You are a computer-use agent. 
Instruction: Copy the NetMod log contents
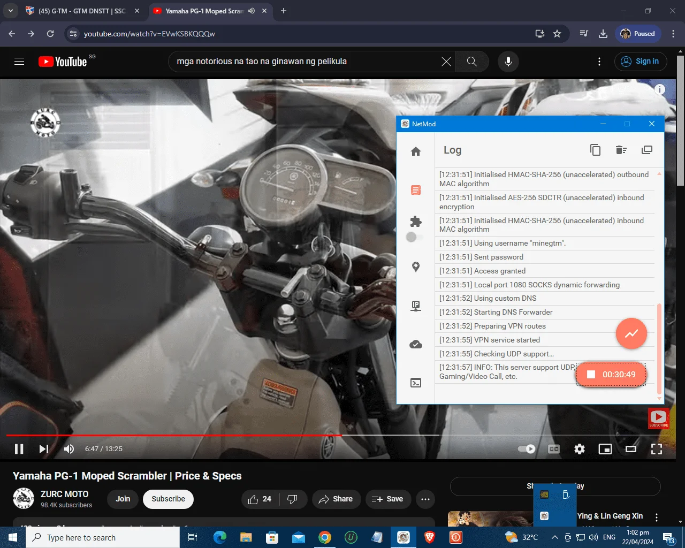595,150
